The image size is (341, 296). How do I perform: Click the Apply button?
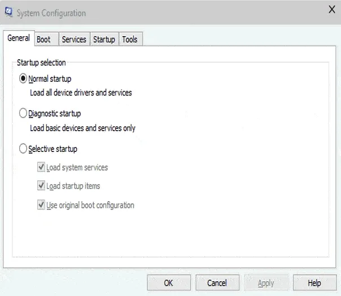click(266, 283)
